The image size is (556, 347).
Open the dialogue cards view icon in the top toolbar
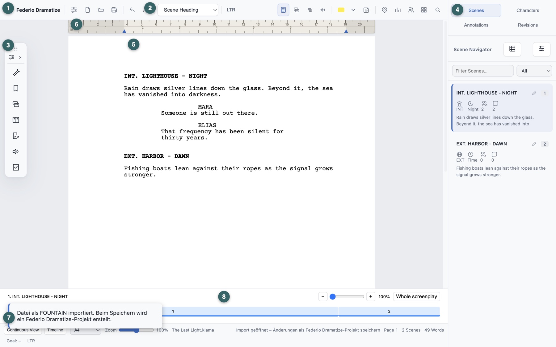[x=297, y=10]
